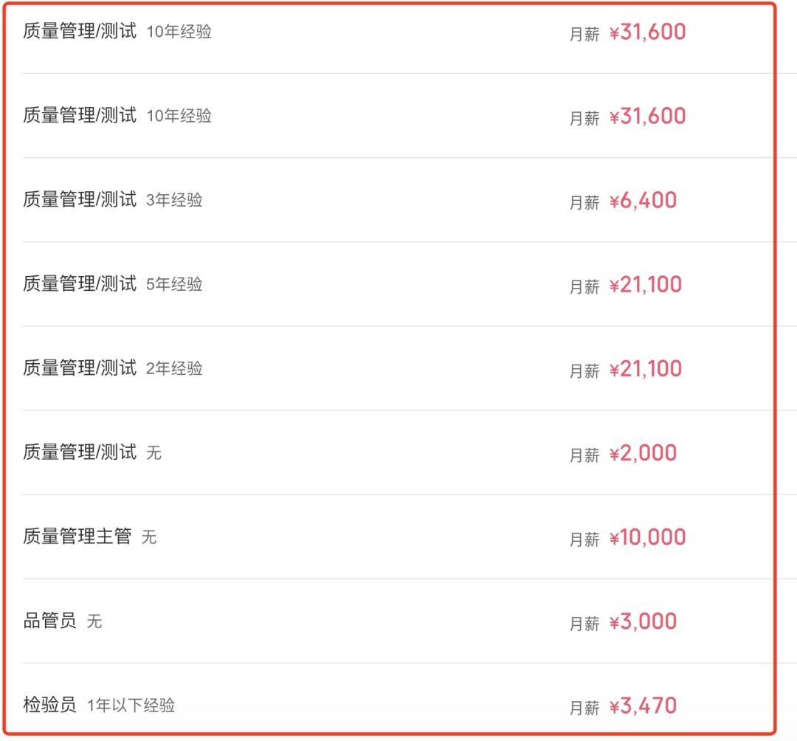Click the 1年以下经验 label beside 检验员
This screenshot has width=797, height=741.
[131, 706]
